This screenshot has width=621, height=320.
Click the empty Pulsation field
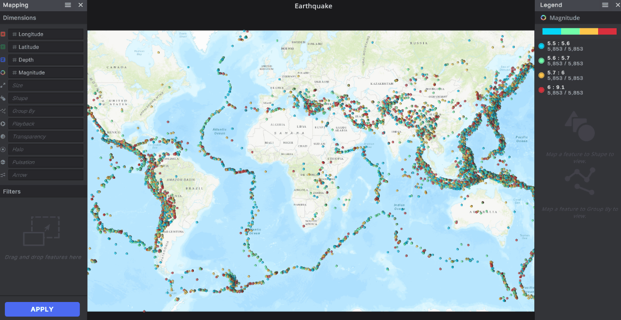tap(46, 162)
